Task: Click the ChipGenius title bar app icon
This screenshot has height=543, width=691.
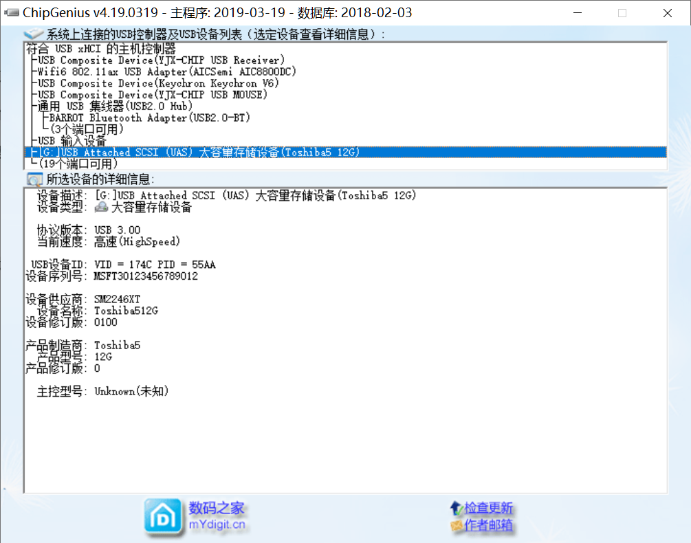Action: (x=12, y=13)
